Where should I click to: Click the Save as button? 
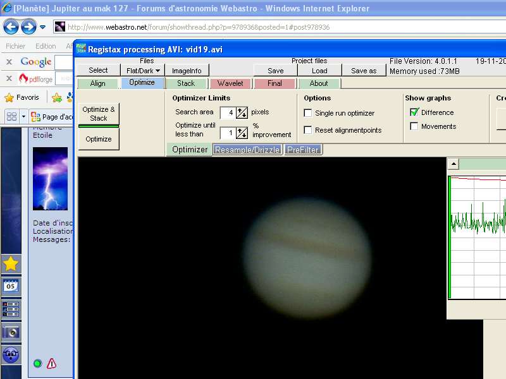click(x=364, y=71)
